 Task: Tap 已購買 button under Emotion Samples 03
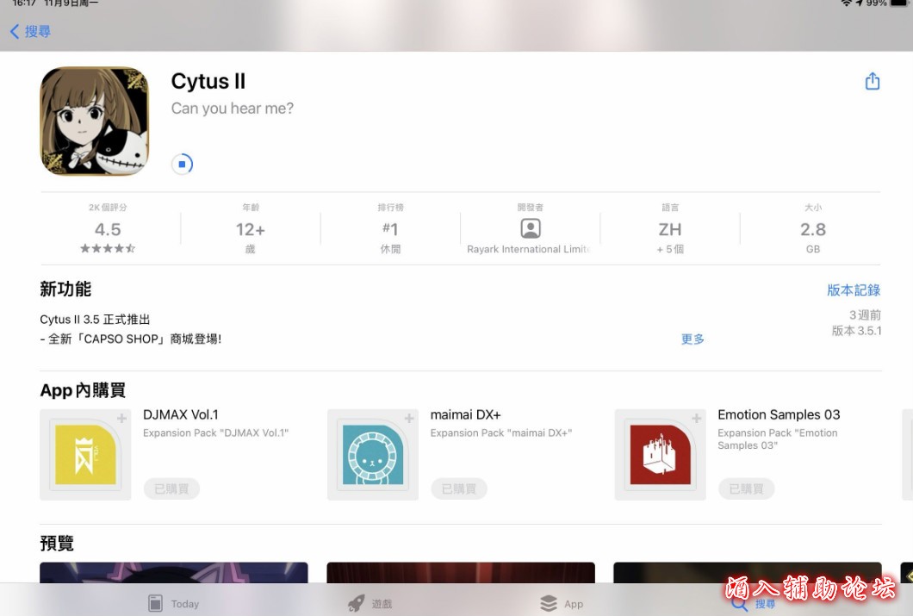click(746, 488)
